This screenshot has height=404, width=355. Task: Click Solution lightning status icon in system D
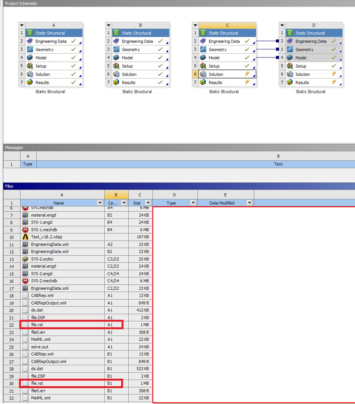pos(334,74)
